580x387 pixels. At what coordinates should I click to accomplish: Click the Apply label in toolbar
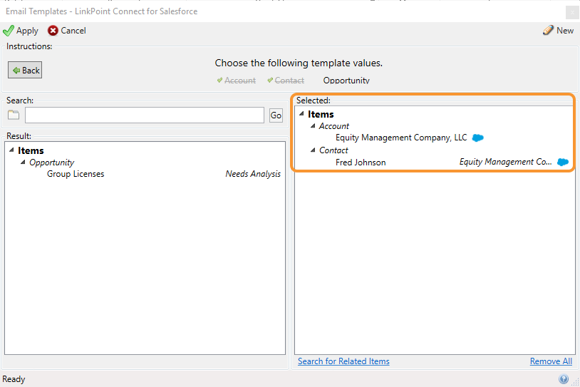27,31
